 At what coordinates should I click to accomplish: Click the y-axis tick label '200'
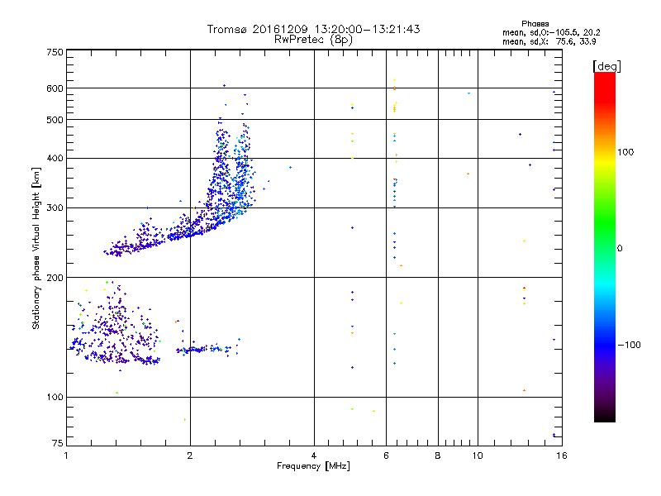55,278
